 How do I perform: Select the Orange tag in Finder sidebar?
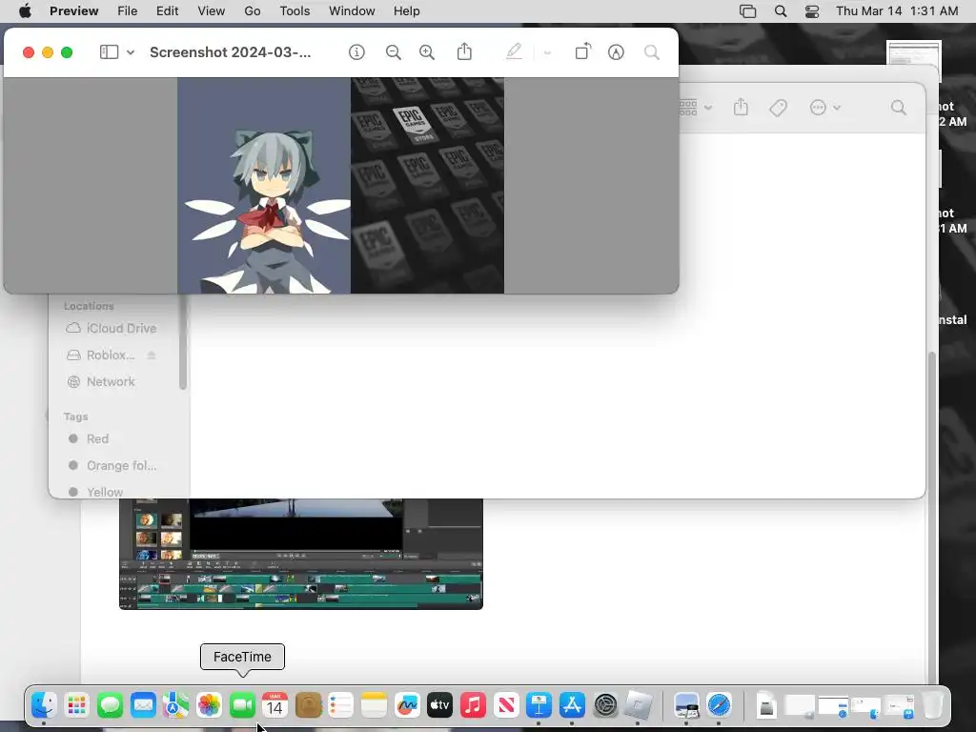tap(112, 465)
